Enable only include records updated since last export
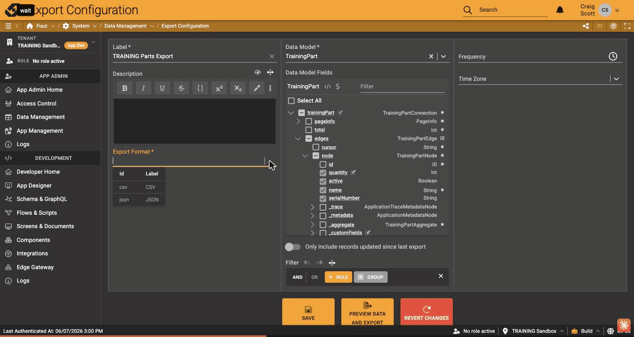 [x=293, y=247]
